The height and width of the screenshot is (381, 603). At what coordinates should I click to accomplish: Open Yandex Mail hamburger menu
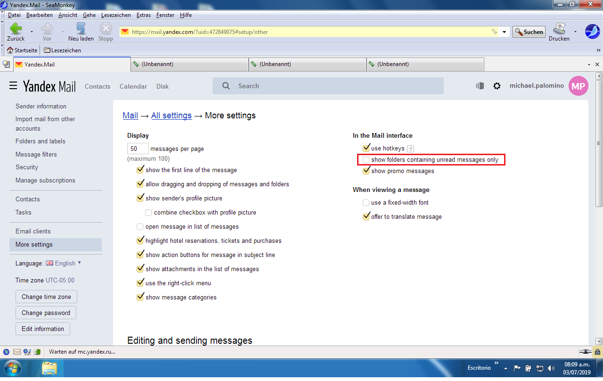point(13,86)
